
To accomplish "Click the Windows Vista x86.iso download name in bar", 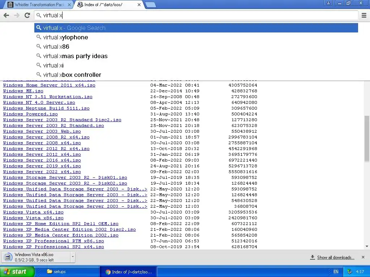I will (34, 255).
